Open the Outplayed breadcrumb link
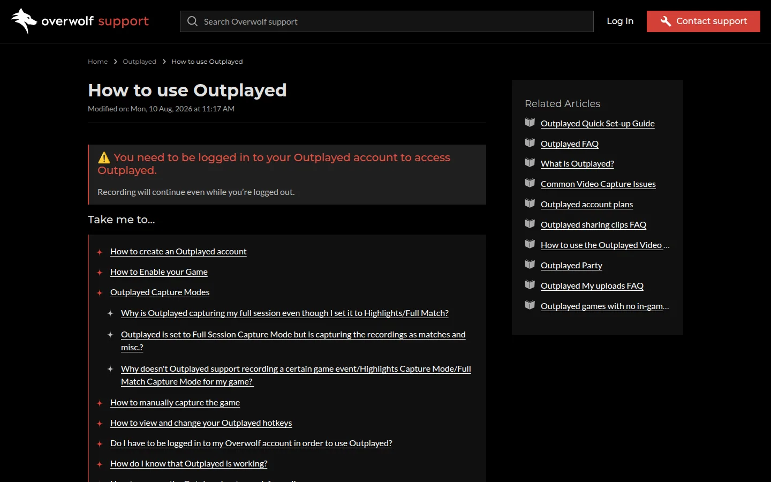771x482 pixels. (139, 62)
